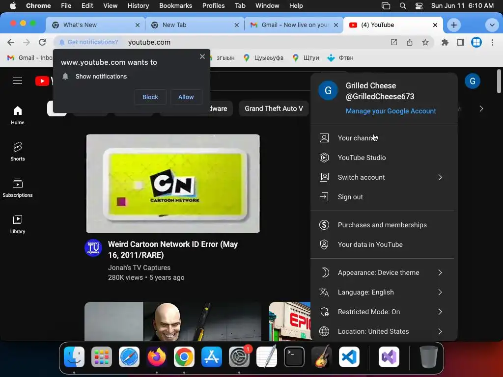Open Visual Studio Code from the Dock

pyautogui.click(x=349, y=357)
